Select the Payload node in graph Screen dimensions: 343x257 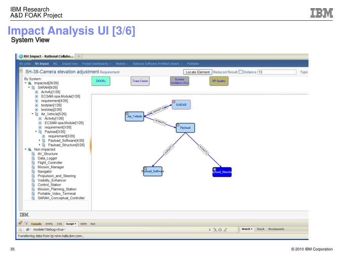coord(185,128)
